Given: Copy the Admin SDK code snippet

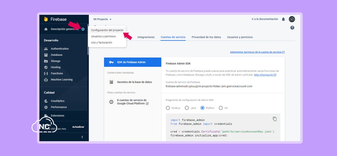Looking at the screenshot, I should tap(275, 119).
